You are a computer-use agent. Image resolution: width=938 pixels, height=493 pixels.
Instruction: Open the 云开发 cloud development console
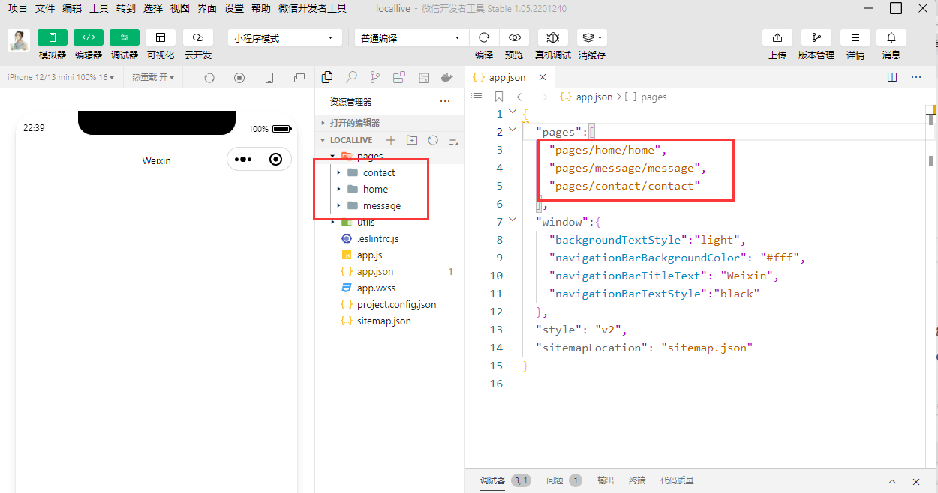(x=198, y=37)
